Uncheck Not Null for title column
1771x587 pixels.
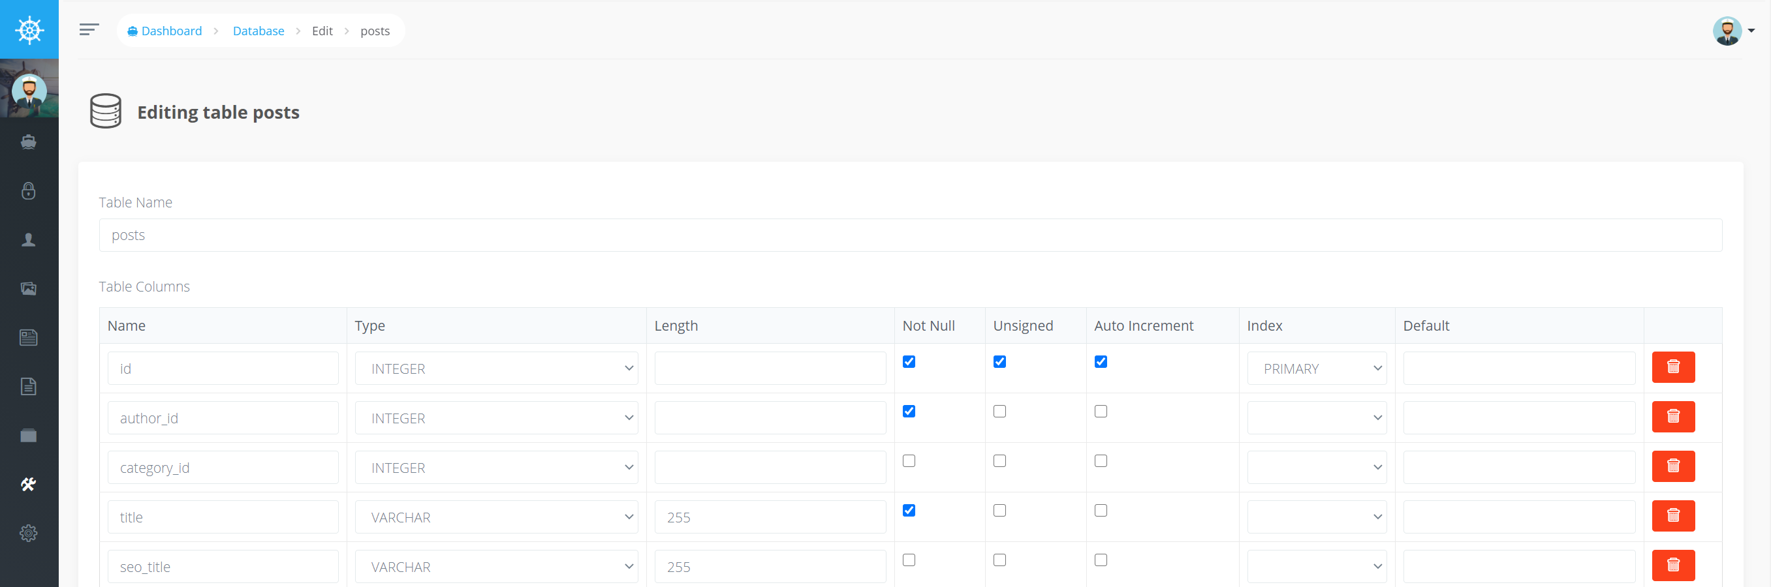click(909, 510)
